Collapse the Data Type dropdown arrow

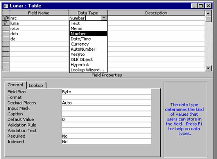point(104,18)
